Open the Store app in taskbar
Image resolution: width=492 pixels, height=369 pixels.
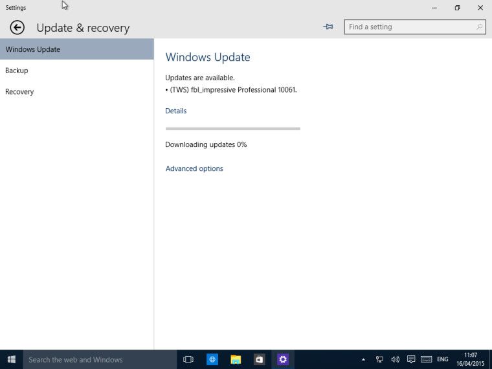(x=259, y=359)
